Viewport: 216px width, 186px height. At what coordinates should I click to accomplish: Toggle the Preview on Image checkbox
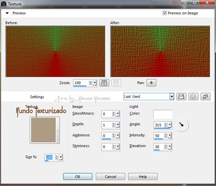point(165,13)
